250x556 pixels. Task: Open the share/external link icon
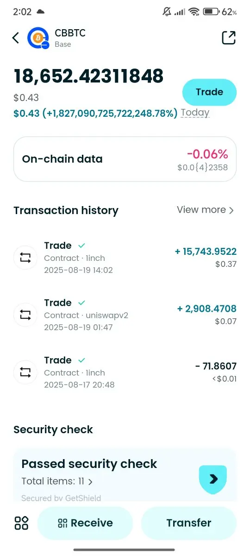229,38
